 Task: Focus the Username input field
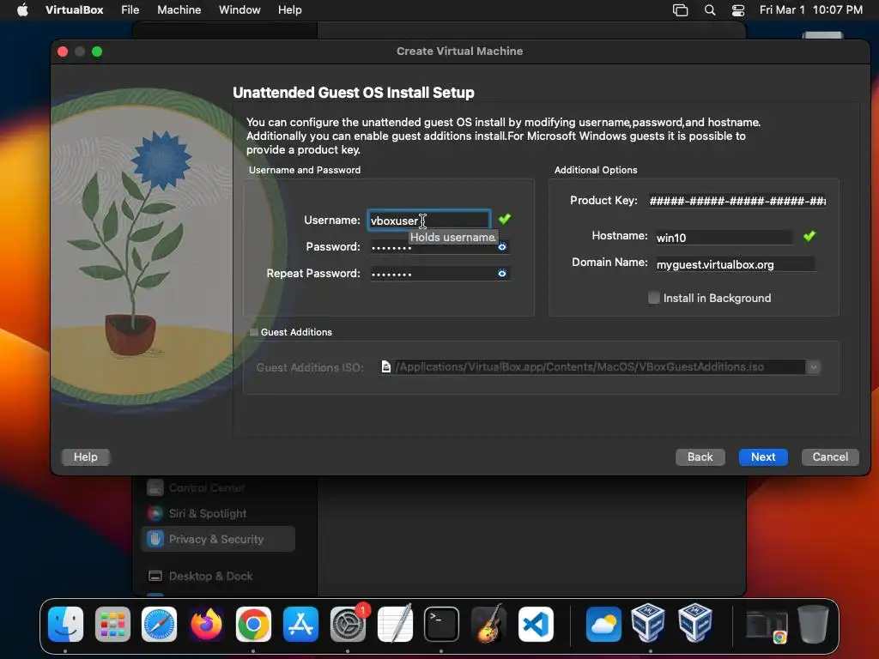click(x=429, y=220)
